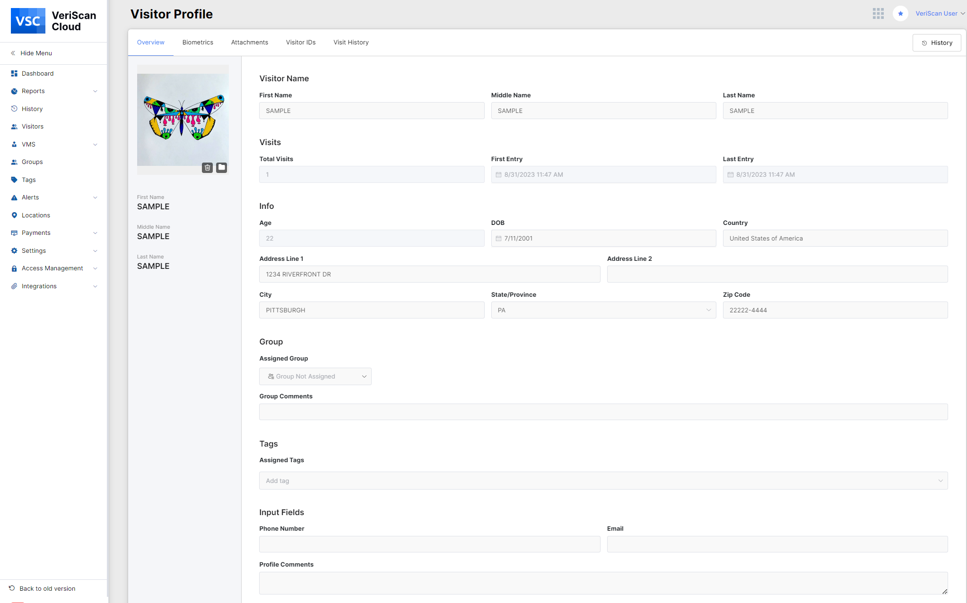Click the First Name input field

point(372,111)
